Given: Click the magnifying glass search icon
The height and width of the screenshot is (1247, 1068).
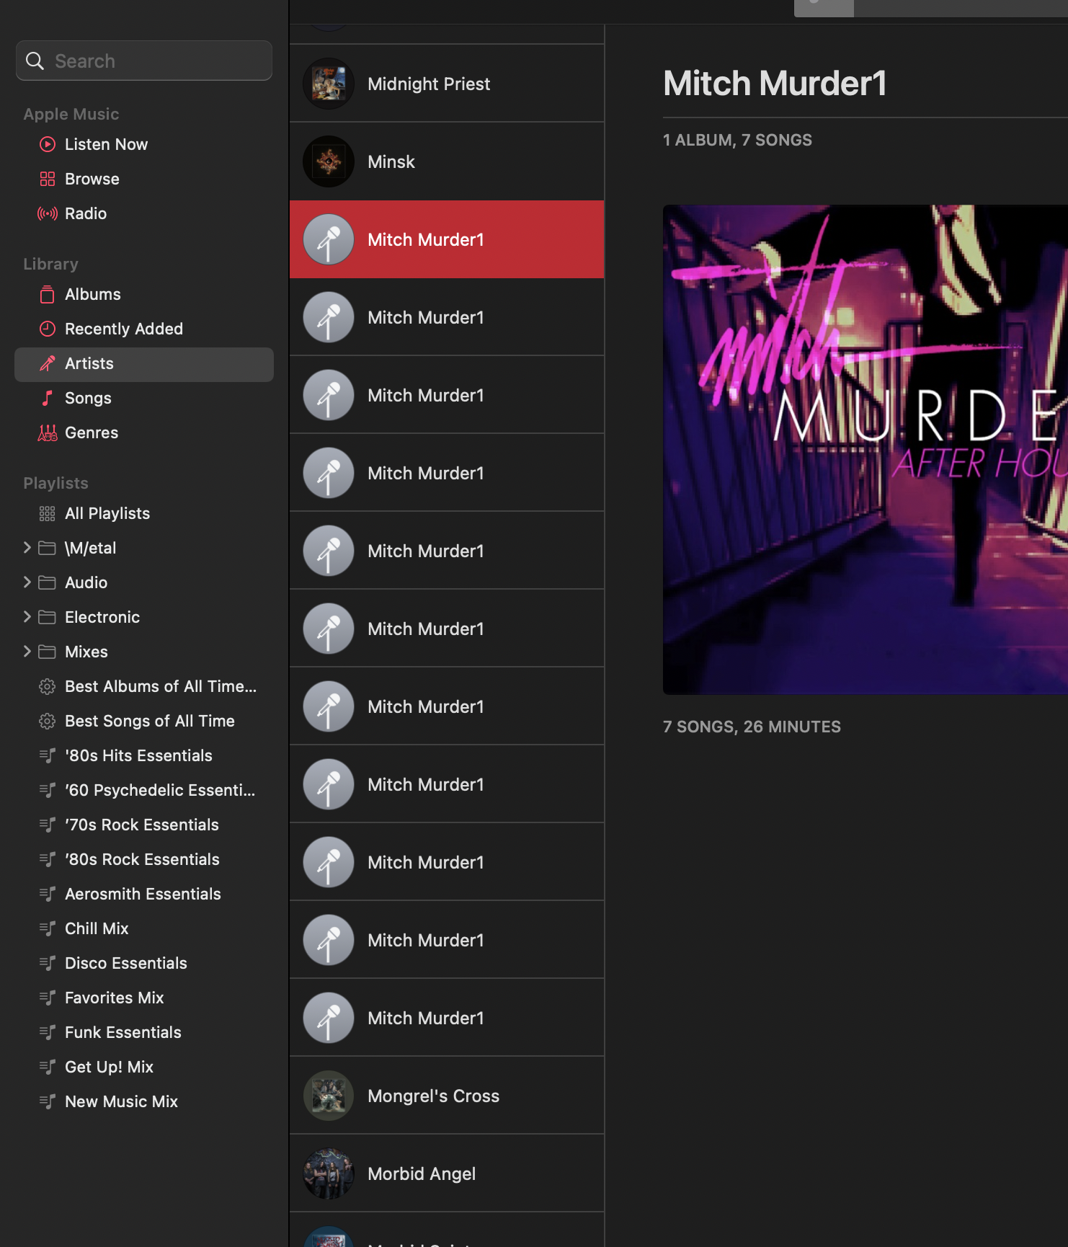Looking at the screenshot, I should point(35,61).
